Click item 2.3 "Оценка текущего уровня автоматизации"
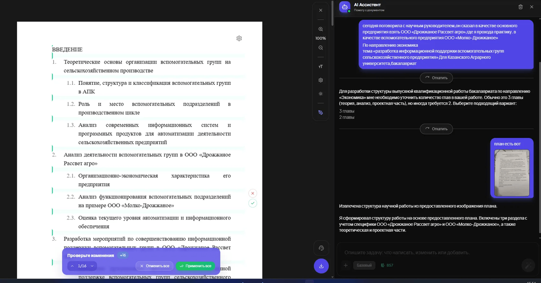 point(154,222)
